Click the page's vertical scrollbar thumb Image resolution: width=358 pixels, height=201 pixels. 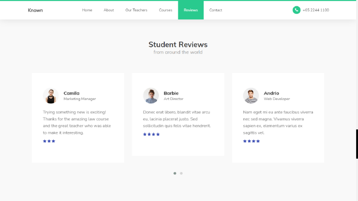coord(357,144)
